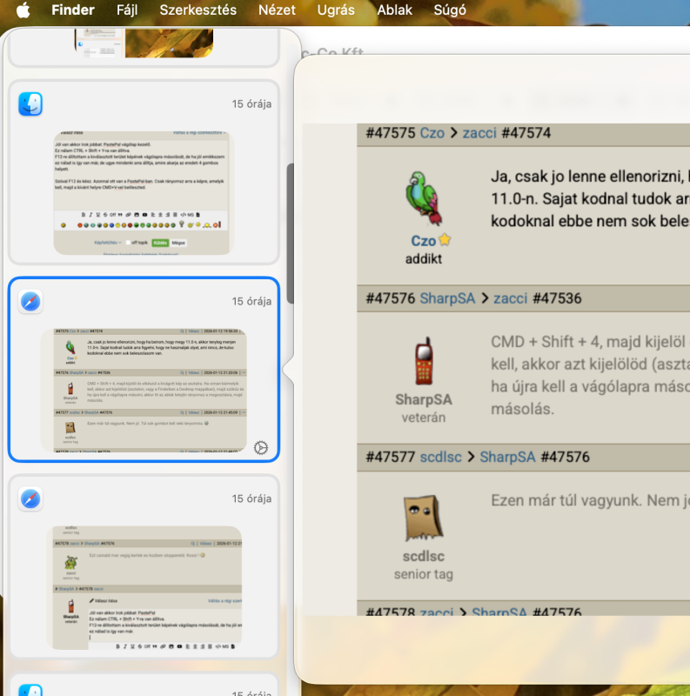Select the highlighted forum posts clip thumbnail
This screenshot has width=690, height=696.
(x=144, y=390)
